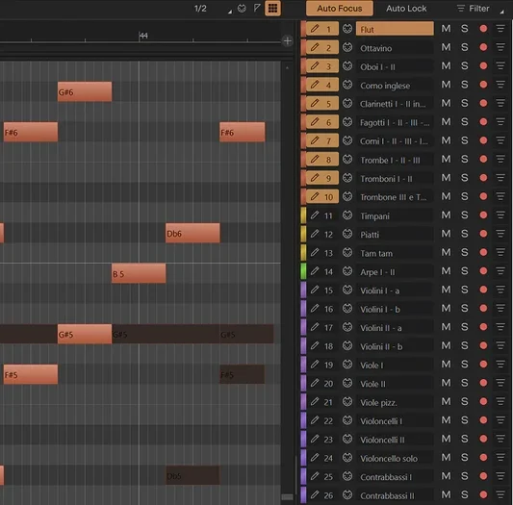The image size is (513, 505).
Task: Click the instrument icon of Tam tam track
Action: pos(347,252)
